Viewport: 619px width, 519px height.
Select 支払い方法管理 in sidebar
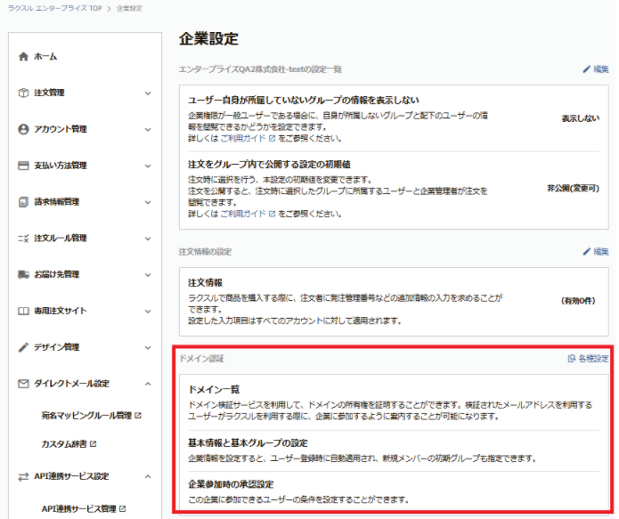click(x=61, y=166)
